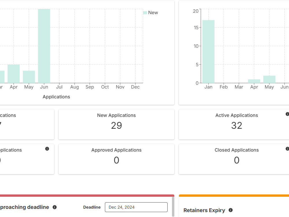Viewport: 289px width, 217px height.
Task: Click the Apr bar in the left applications chart
Action: (14, 73)
